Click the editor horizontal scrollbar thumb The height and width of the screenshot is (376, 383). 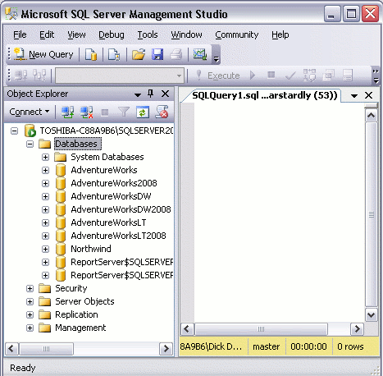coord(261,329)
